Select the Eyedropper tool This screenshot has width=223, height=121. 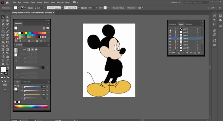pos(3,53)
